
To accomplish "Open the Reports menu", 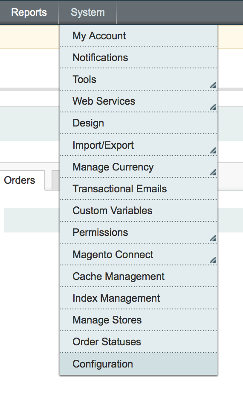I will click(29, 12).
